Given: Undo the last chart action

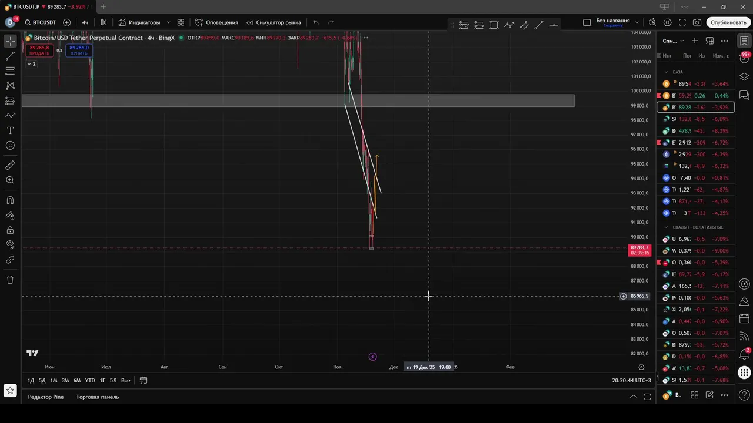Looking at the screenshot, I should point(316,22).
